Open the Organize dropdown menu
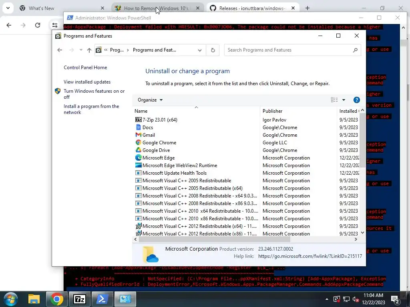The width and height of the screenshot is (410, 307). pos(150,100)
